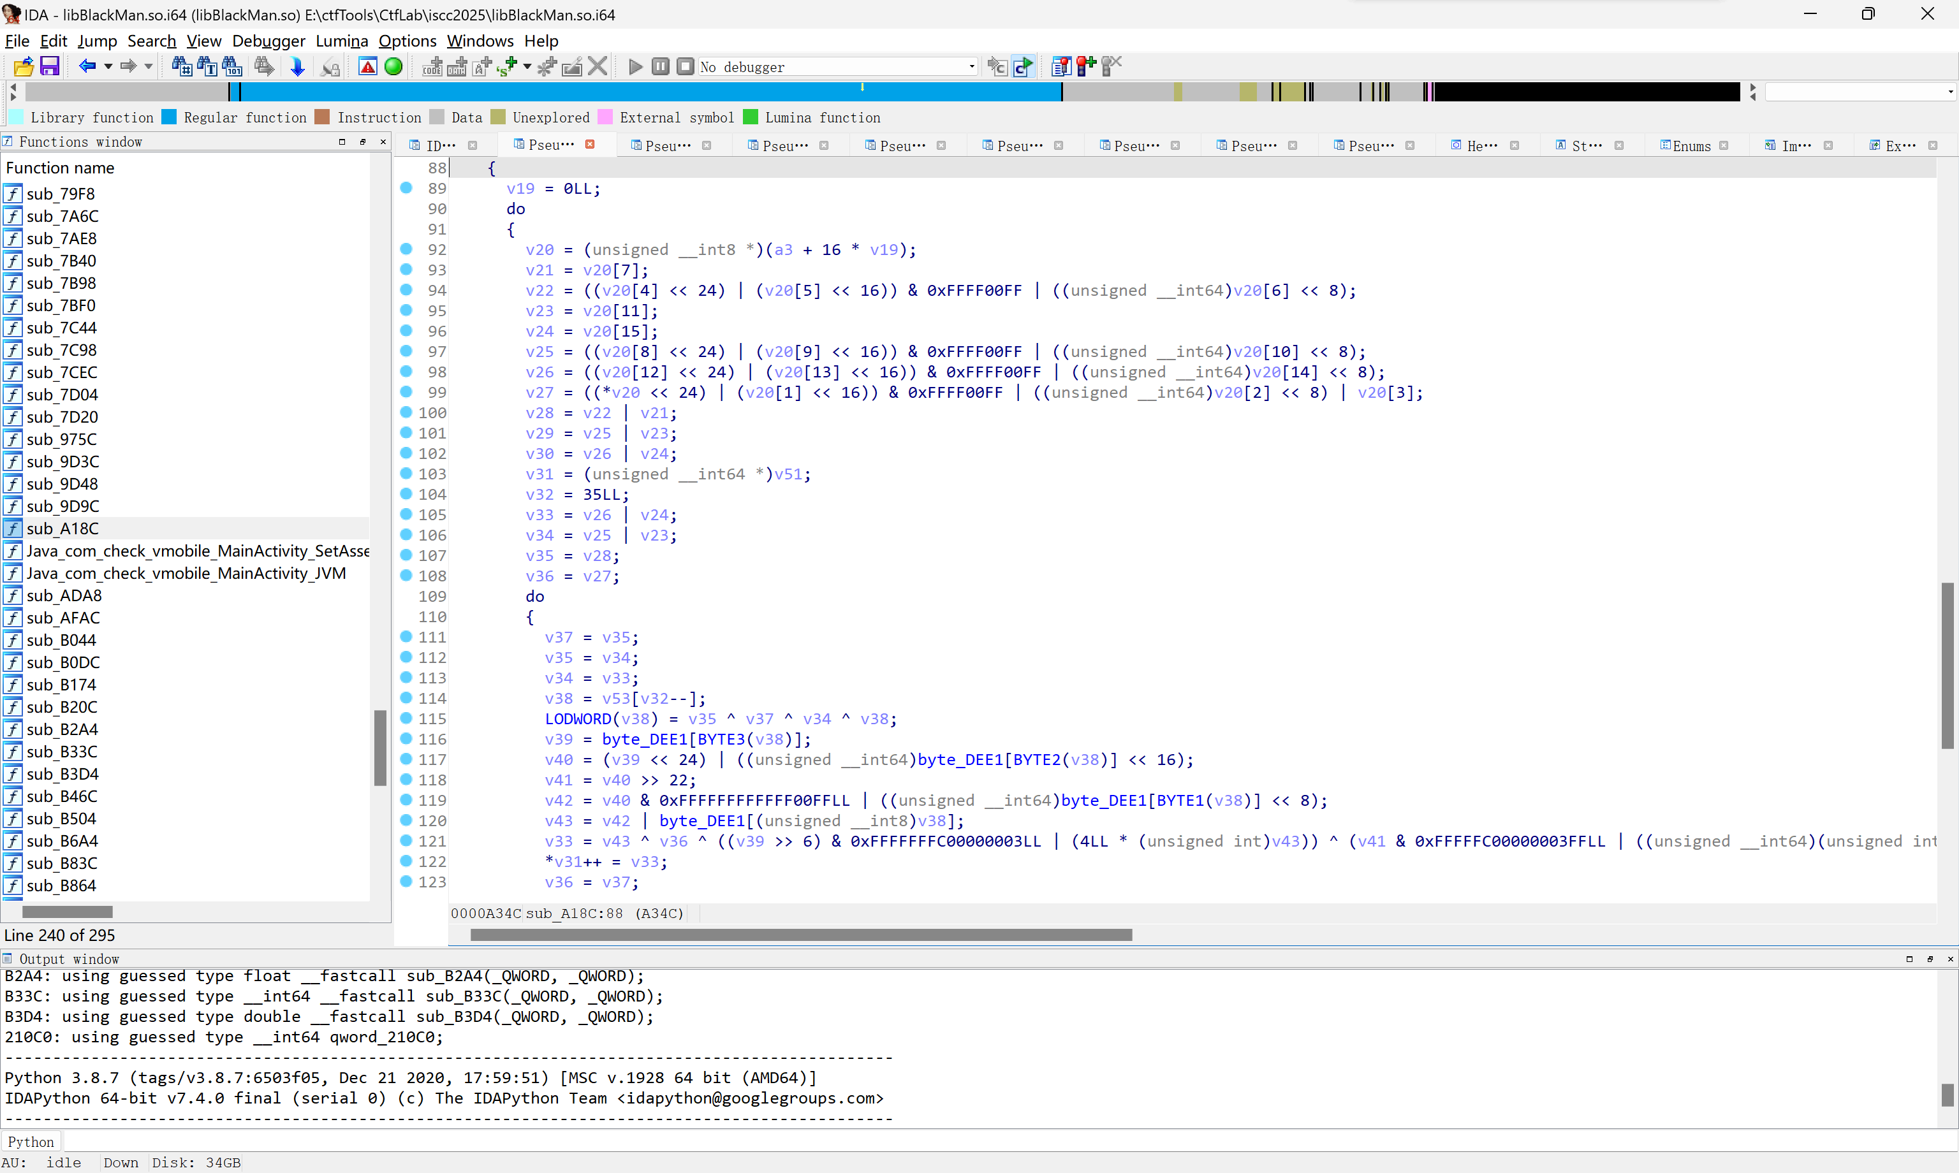Open the No debugger dropdown
Viewport: 1959px width, 1173px height.
point(972,67)
